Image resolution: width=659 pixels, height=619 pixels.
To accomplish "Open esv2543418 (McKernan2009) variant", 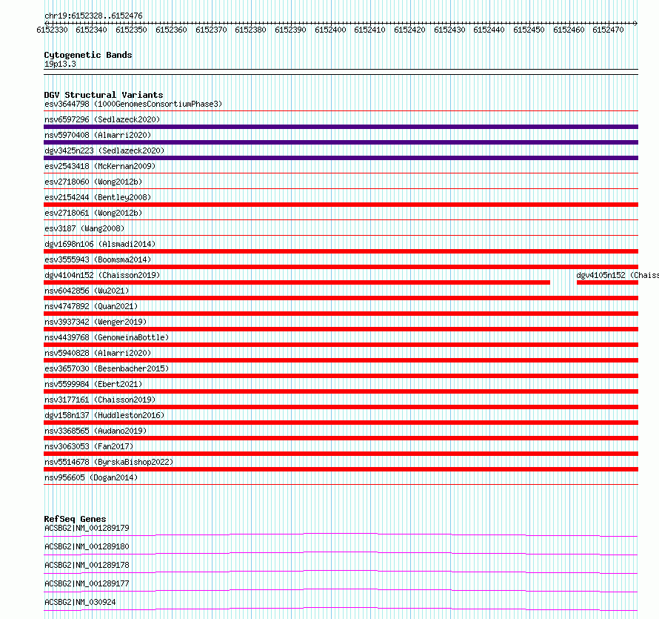I will click(100, 166).
